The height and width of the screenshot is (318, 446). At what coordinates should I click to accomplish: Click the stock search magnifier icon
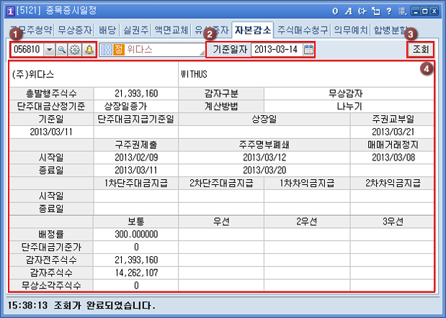point(62,50)
